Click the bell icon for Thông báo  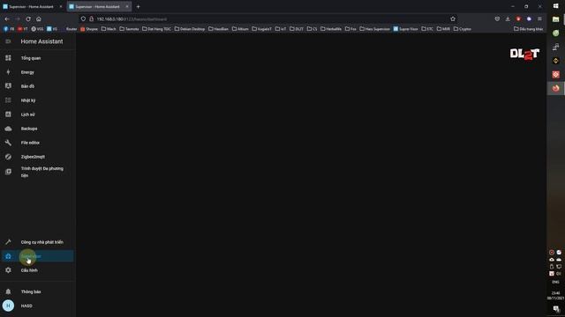[8, 291]
